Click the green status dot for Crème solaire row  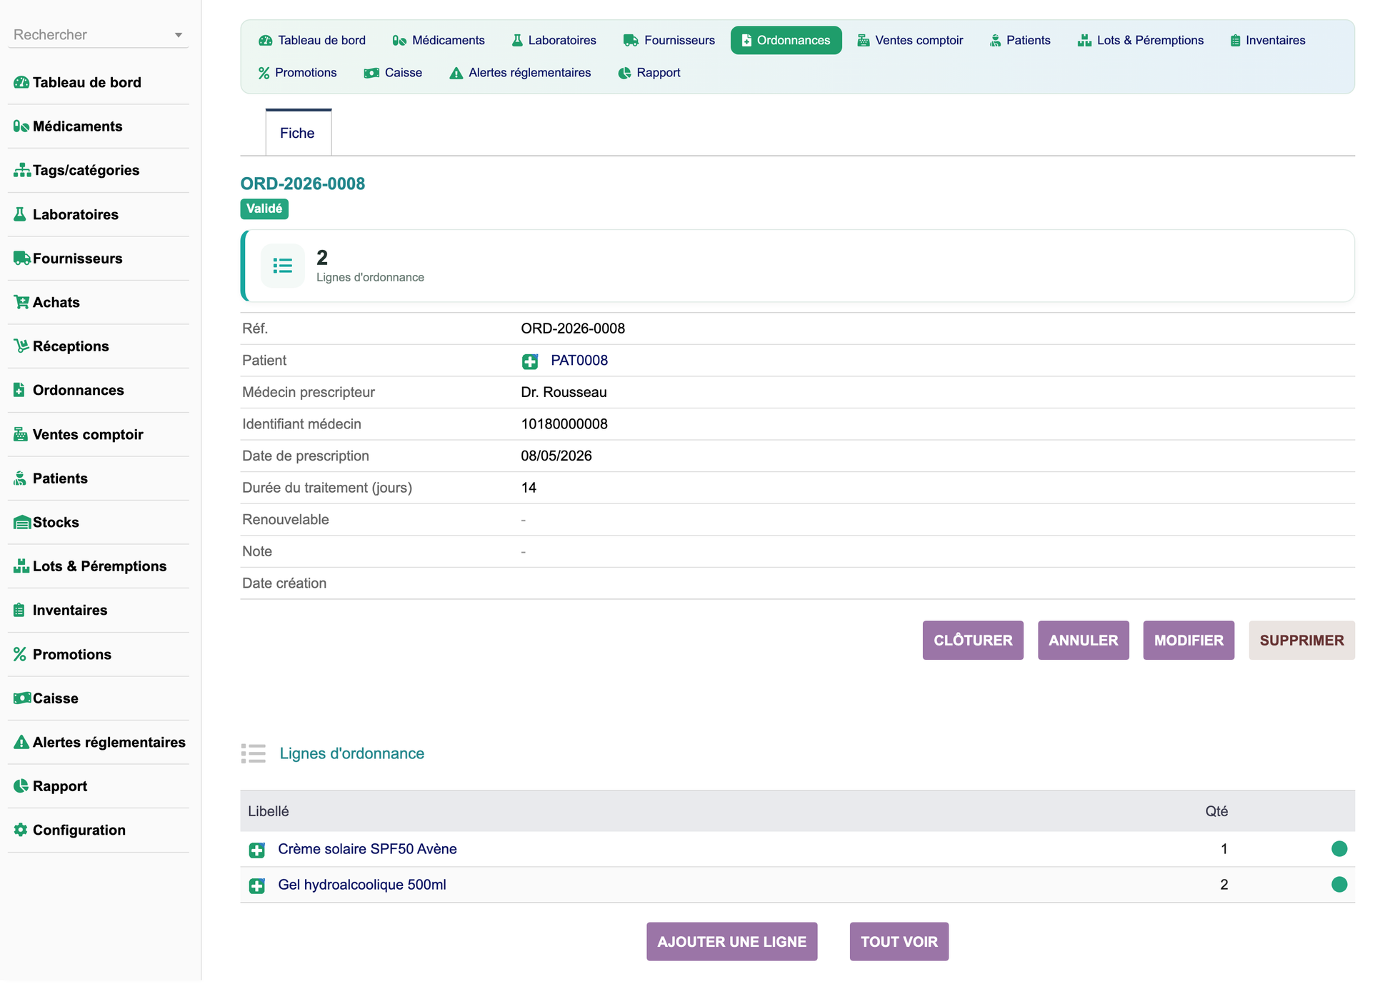(1339, 849)
